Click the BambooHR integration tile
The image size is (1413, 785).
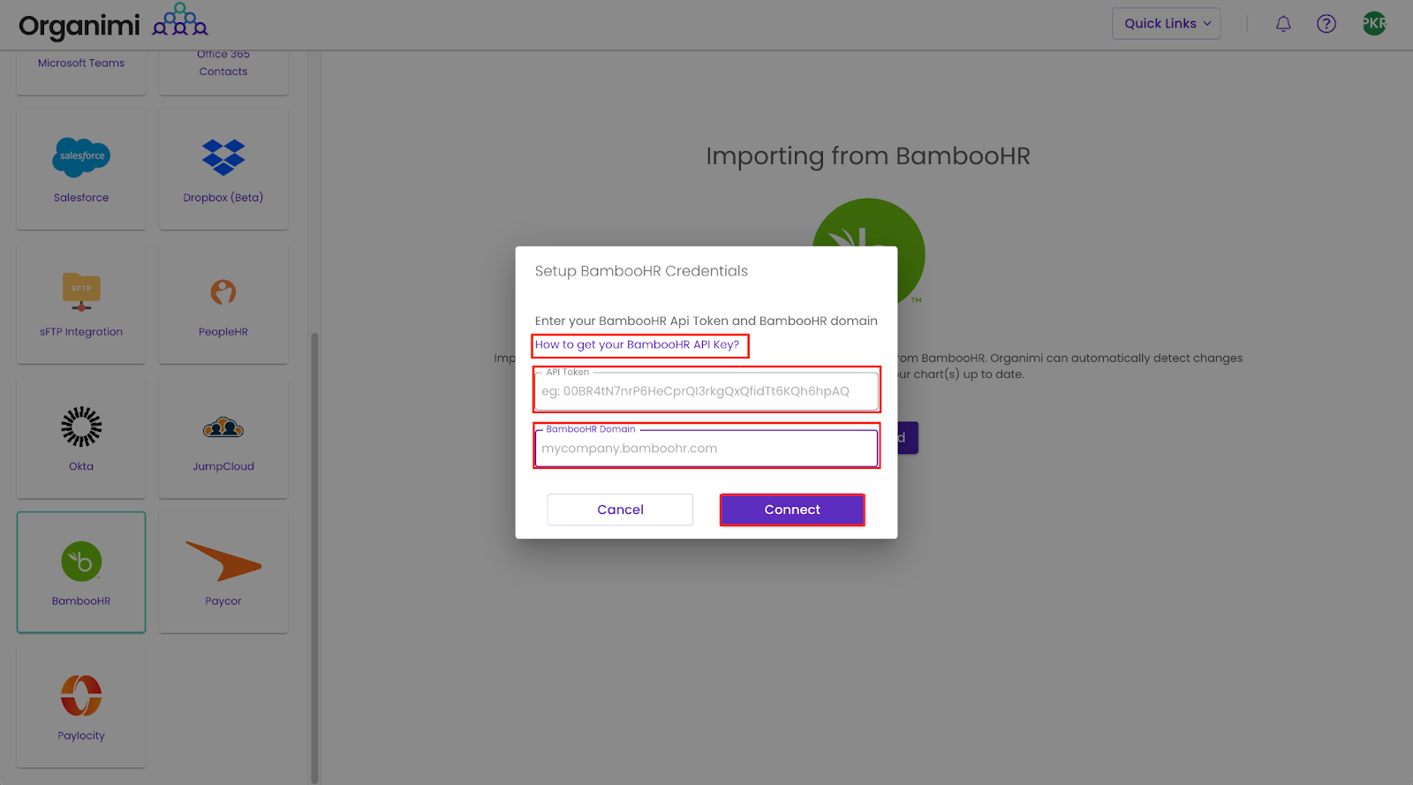coord(81,572)
